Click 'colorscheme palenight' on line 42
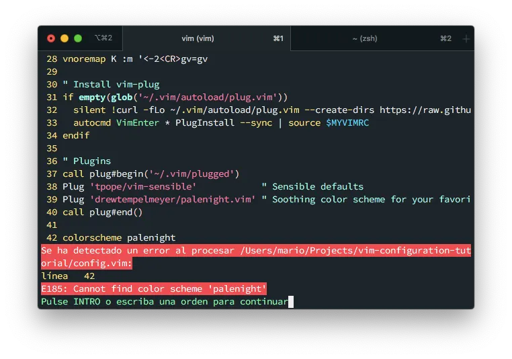The height and width of the screenshot is (359, 512). tap(119, 238)
